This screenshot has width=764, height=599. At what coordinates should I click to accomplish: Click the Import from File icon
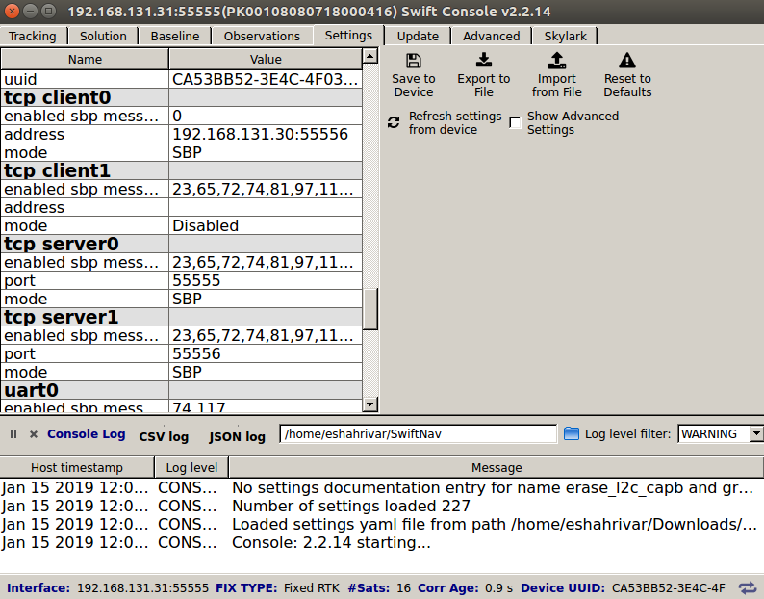(557, 61)
